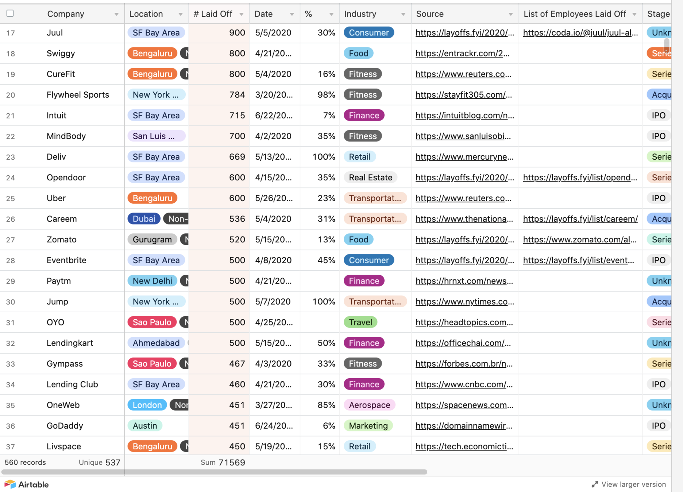Open Jump nytimes.com source link

pos(464,302)
